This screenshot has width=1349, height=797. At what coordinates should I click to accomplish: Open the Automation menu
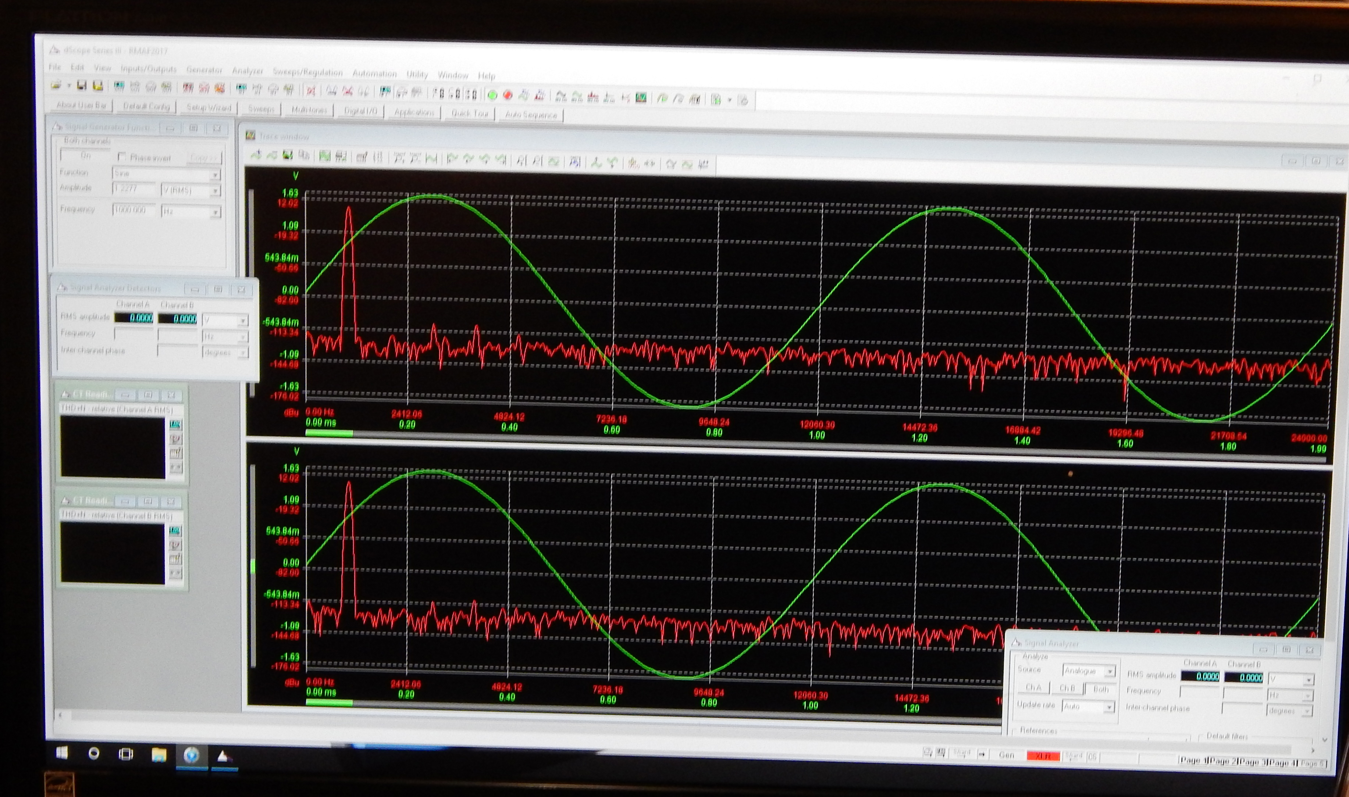pyautogui.click(x=374, y=74)
